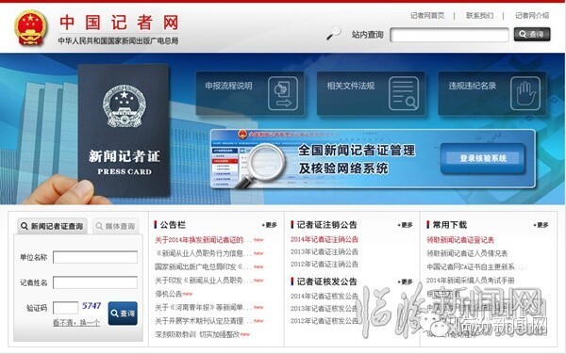
Task: Download 领取新闻记者证登记表
Action: point(460,240)
